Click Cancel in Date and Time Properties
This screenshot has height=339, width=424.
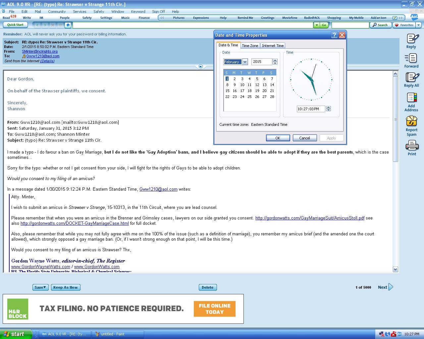(x=305, y=138)
